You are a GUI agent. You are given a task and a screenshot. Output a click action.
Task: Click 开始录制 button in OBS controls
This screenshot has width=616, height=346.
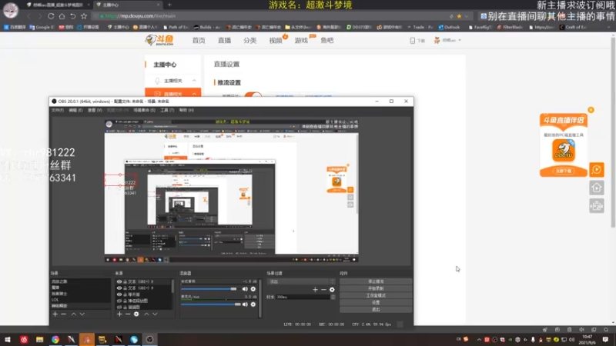click(376, 288)
